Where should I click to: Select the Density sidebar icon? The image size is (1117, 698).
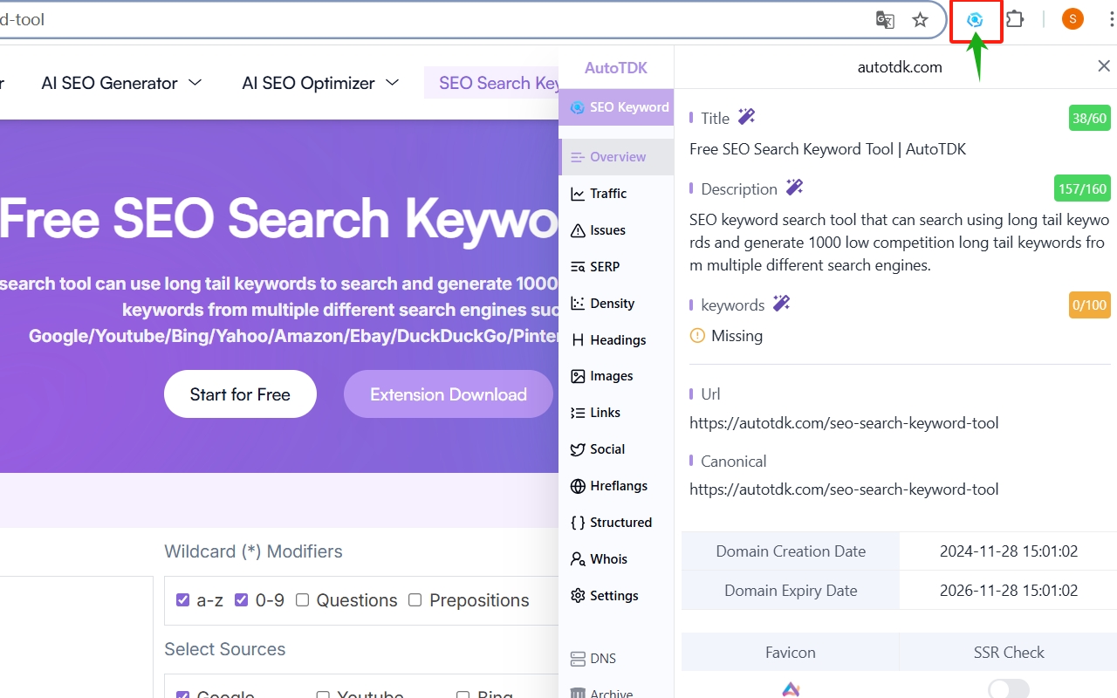tap(577, 303)
